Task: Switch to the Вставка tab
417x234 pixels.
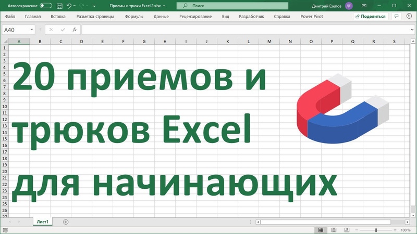Action: (x=58, y=17)
